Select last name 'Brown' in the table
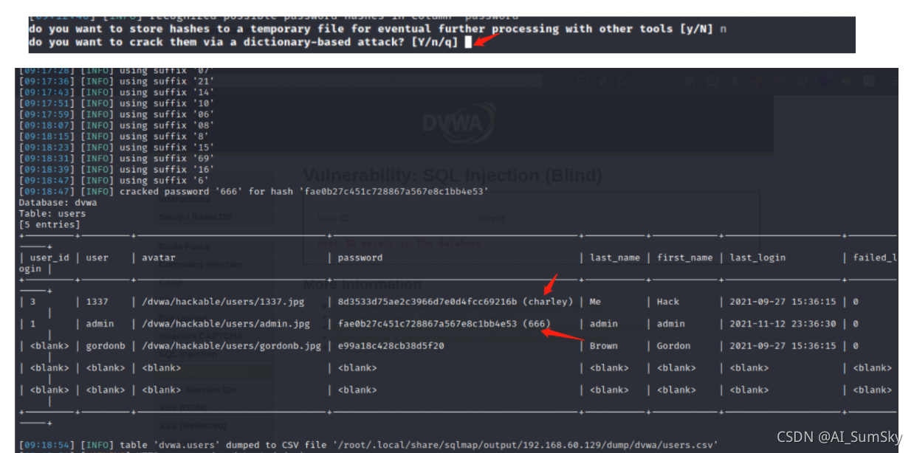The width and height of the screenshot is (914, 453). (603, 346)
